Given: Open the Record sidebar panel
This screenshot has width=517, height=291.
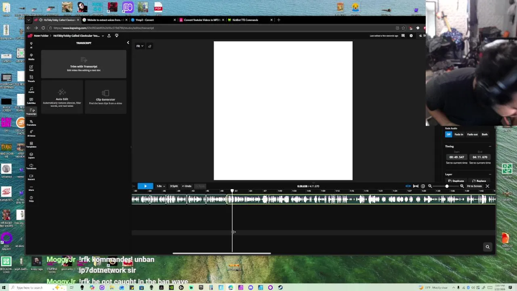Looking at the screenshot, I should pyautogui.click(x=31, y=177).
